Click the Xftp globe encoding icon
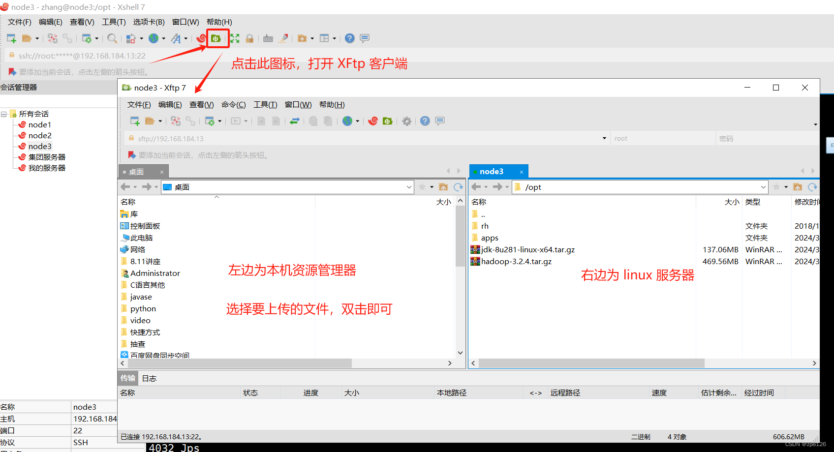834x452 pixels. pyautogui.click(x=347, y=121)
